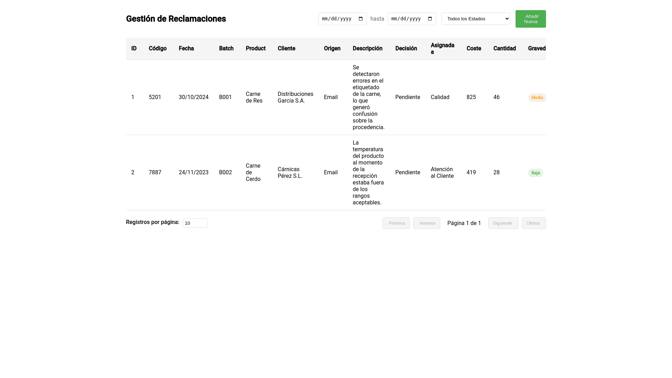Click the Distribuciones García S.A. cell
This screenshot has width=672, height=378.
pos(295,97)
